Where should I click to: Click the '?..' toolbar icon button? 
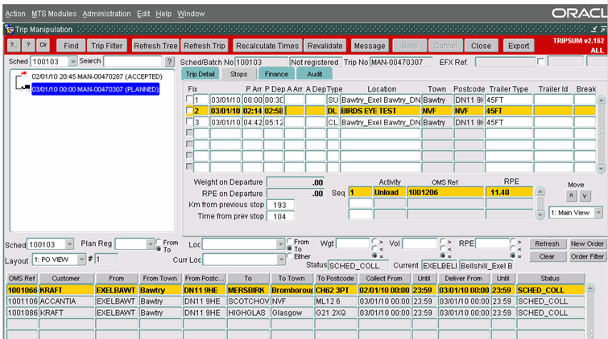pos(14,45)
